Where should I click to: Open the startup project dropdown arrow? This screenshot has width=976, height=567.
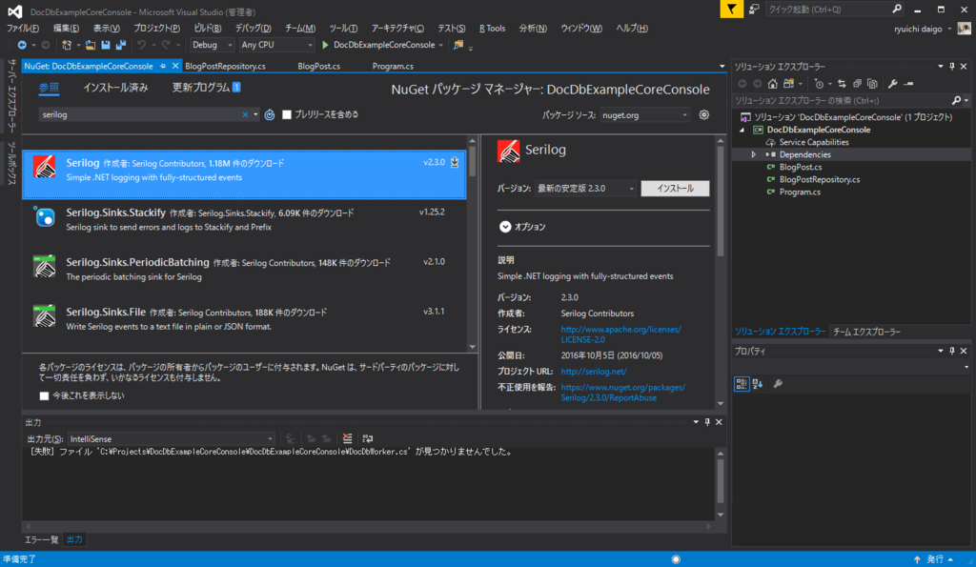(x=441, y=45)
